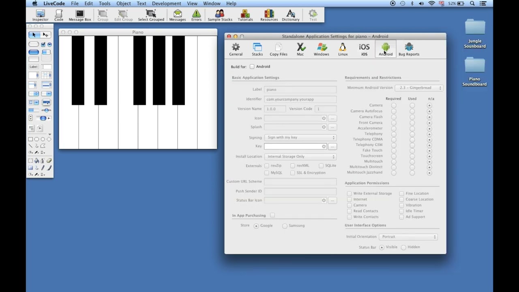Enable the SSL & Encryption checkbox
Viewport: 519px width, 292px height.
[x=293, y=173]
